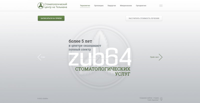
Task: Click the left arrow to About us
Action: [x=39, y=57]
